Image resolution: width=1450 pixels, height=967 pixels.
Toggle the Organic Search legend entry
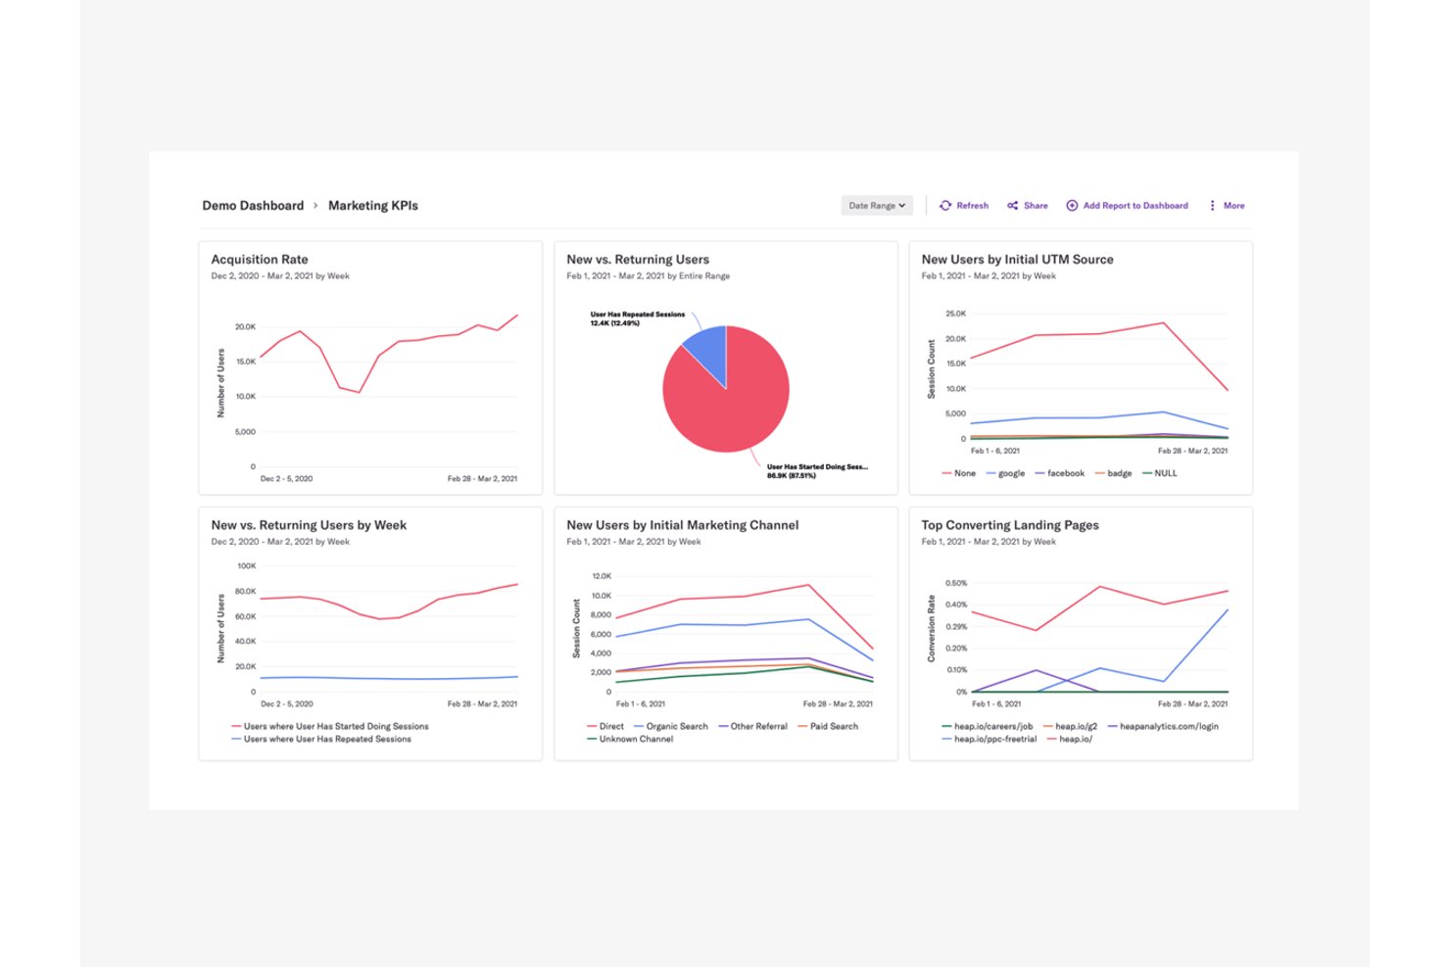pos(671,727)
